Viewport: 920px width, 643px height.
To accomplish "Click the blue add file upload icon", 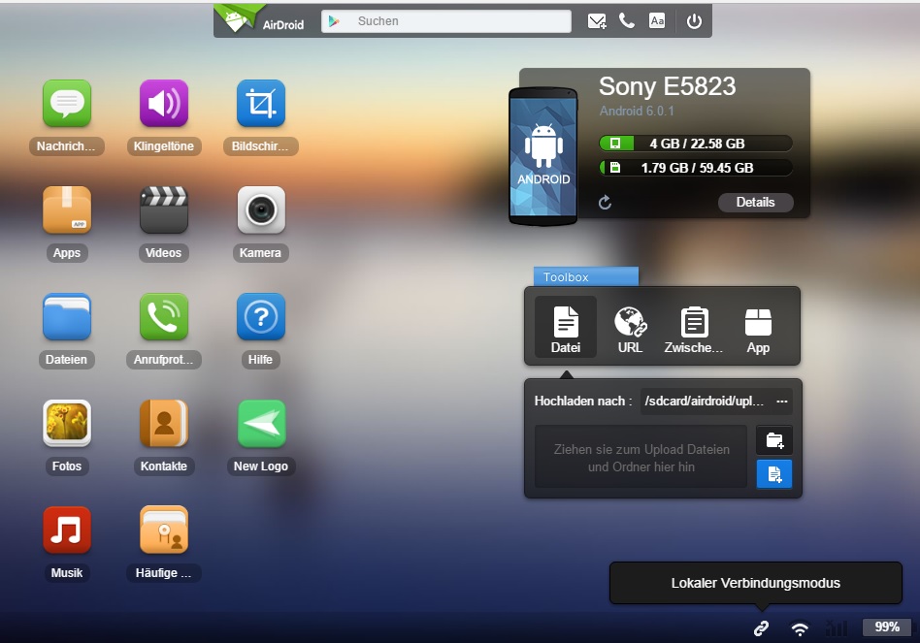I will tap(774, 474).
